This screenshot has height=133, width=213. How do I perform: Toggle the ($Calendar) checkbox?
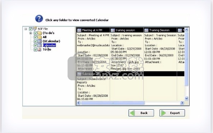[36, 41]
